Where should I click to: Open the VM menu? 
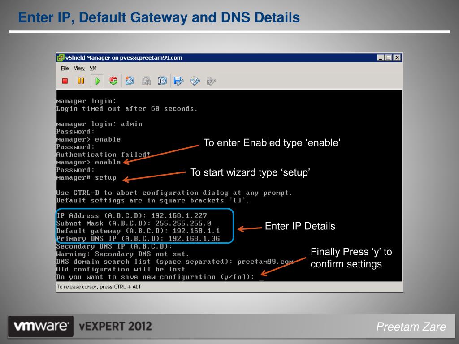(93, 69)
